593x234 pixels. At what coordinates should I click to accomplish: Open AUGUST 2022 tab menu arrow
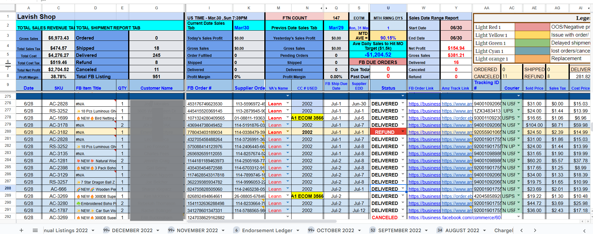(x=484, y=231)
